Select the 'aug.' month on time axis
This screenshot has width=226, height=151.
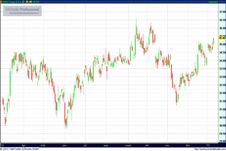[x=105, y=145]
